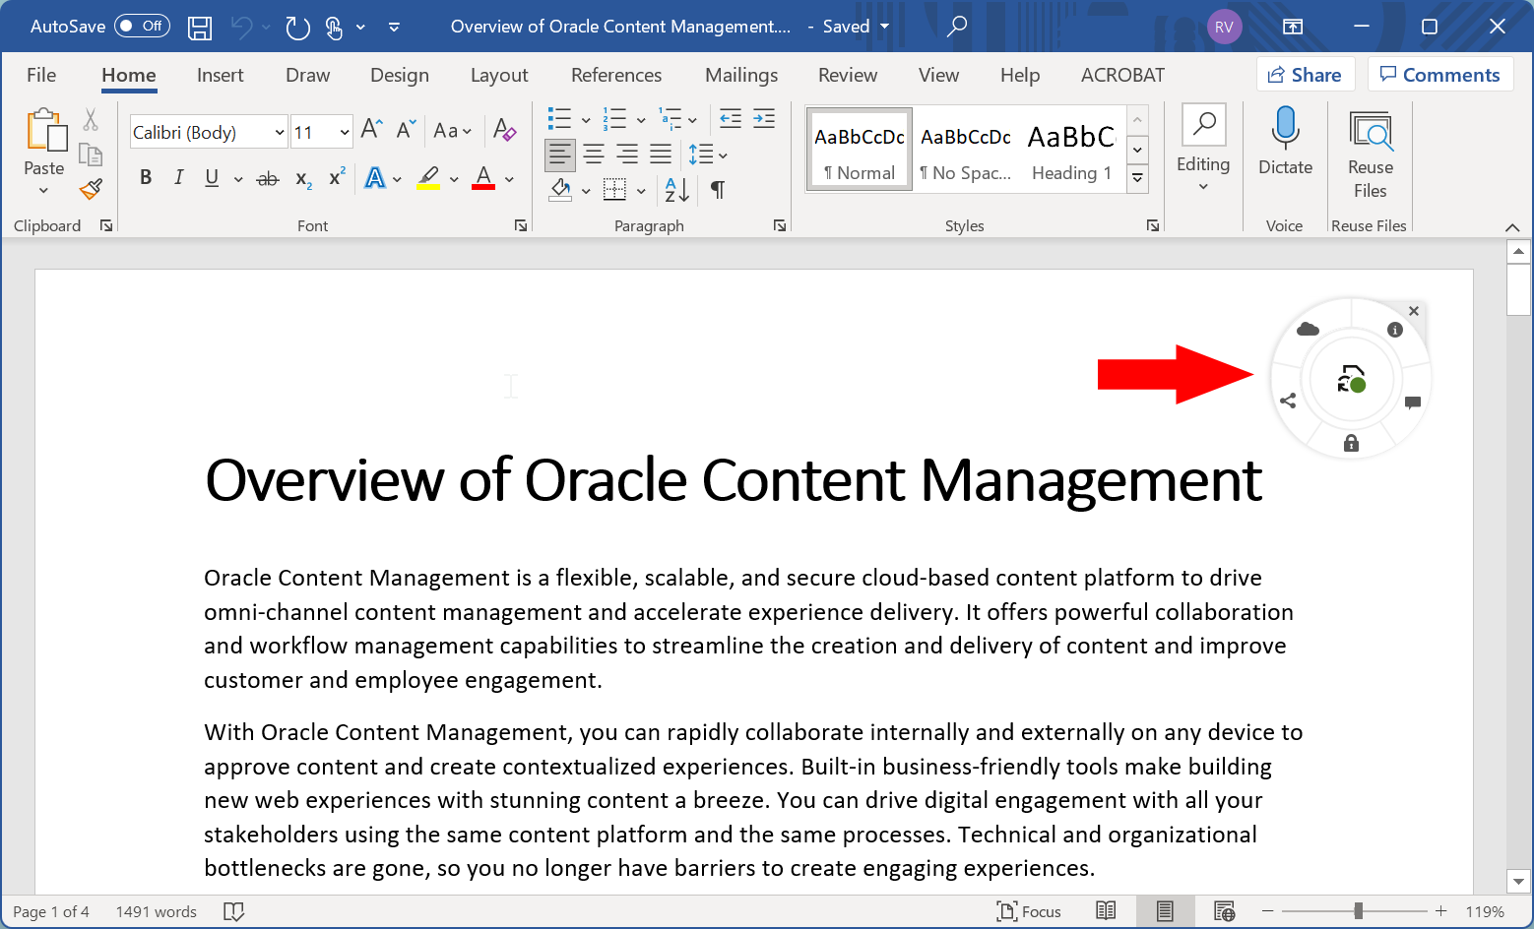Adjust the zoom slider handle

point(1358,911)
